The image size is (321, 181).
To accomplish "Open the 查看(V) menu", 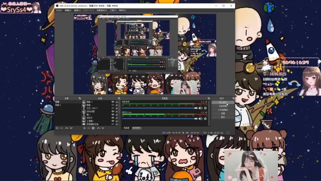I will [x=77, y=10].
